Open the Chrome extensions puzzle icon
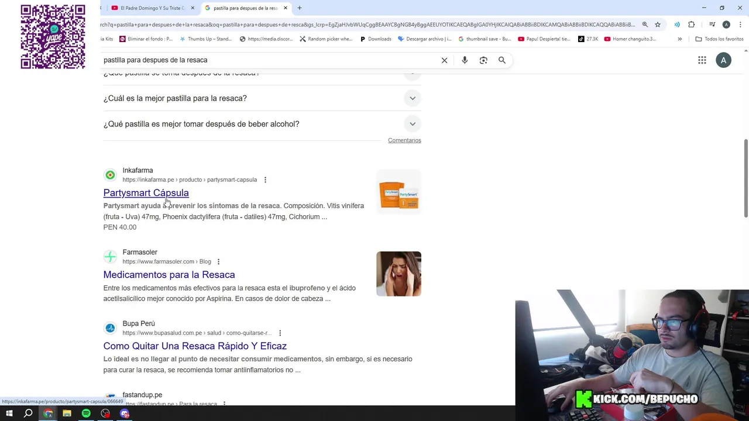749x421 pixels. point(692,25)
